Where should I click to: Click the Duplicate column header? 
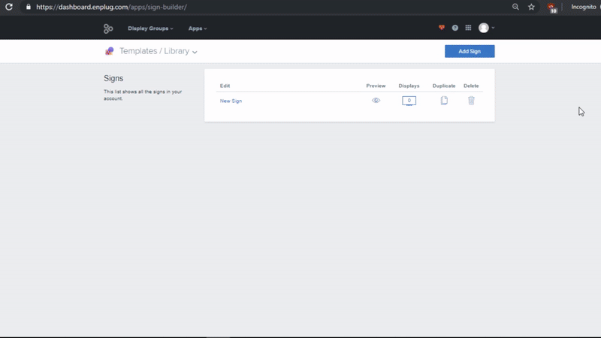click(444, 86)
